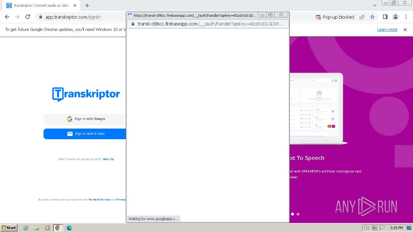Click Chrome icon in taskbar

[x=58, y=228]
